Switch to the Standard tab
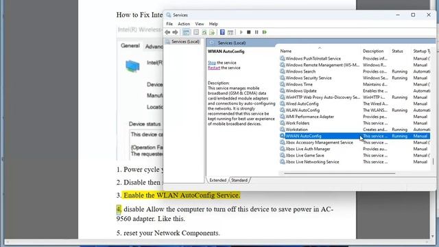 239,180
